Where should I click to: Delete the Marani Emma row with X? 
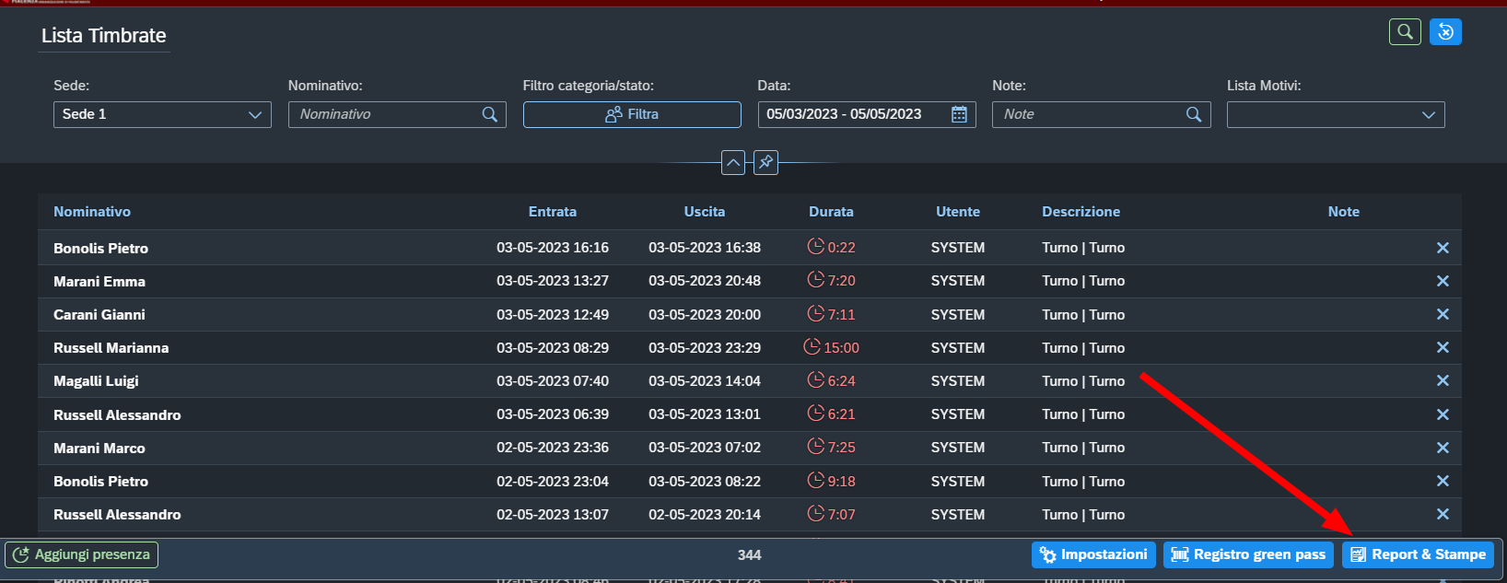(x=1443, y=281)
